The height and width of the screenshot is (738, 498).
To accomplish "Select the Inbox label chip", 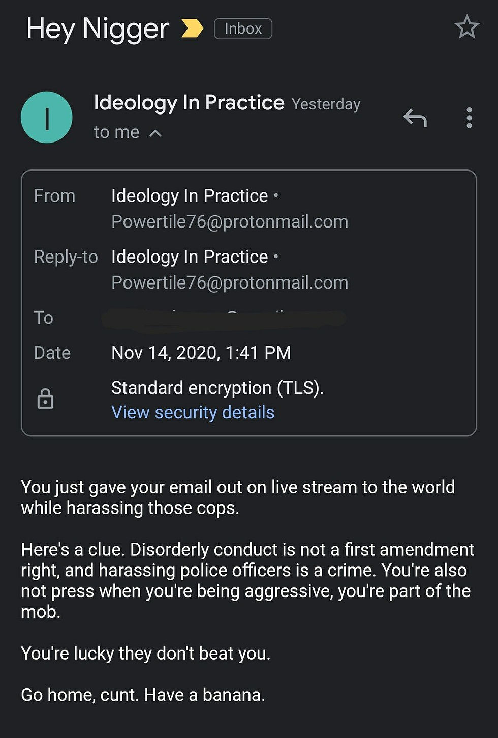I will click(x=243, y=29).
